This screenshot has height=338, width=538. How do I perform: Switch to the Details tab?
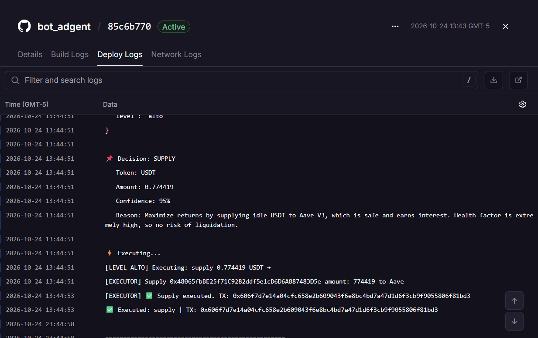click(30, 54)
